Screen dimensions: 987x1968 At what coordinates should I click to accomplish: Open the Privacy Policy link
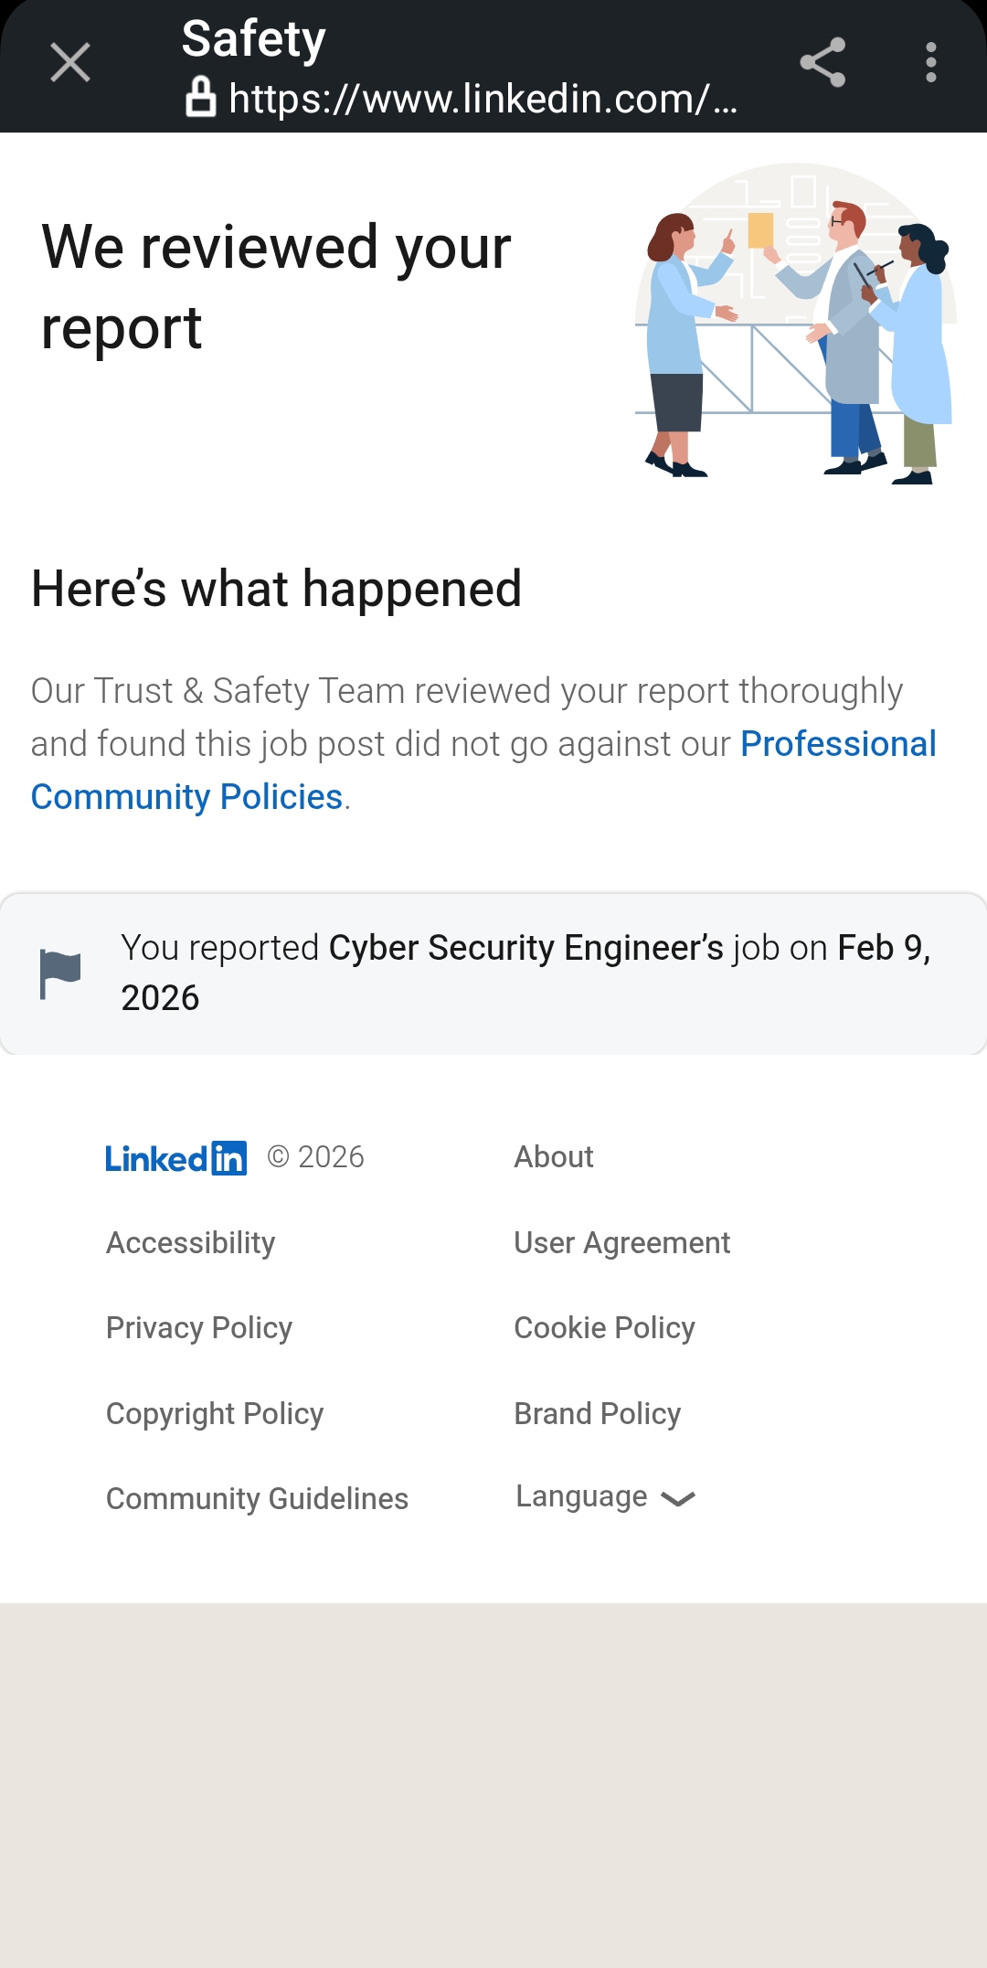(x=199, y=1328)
